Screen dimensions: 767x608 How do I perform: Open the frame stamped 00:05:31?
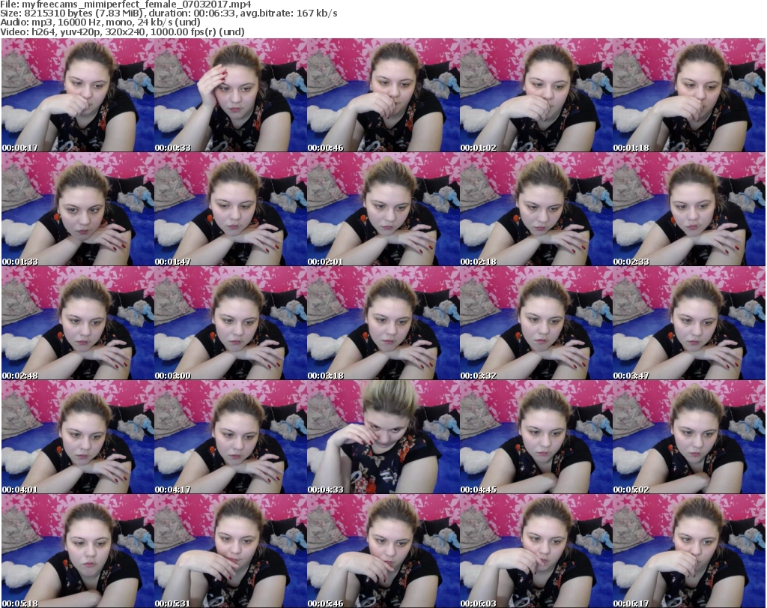[x=231, y=551]
